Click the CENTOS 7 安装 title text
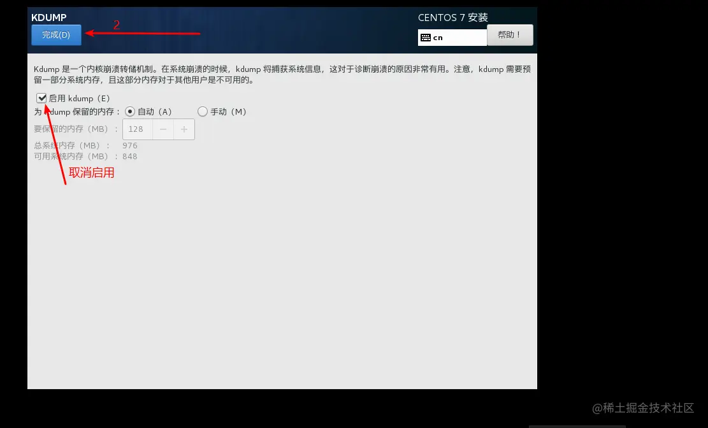708x428 pixels. point(453,18)
